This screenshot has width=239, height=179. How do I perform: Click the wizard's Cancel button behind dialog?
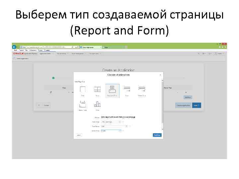46,105
